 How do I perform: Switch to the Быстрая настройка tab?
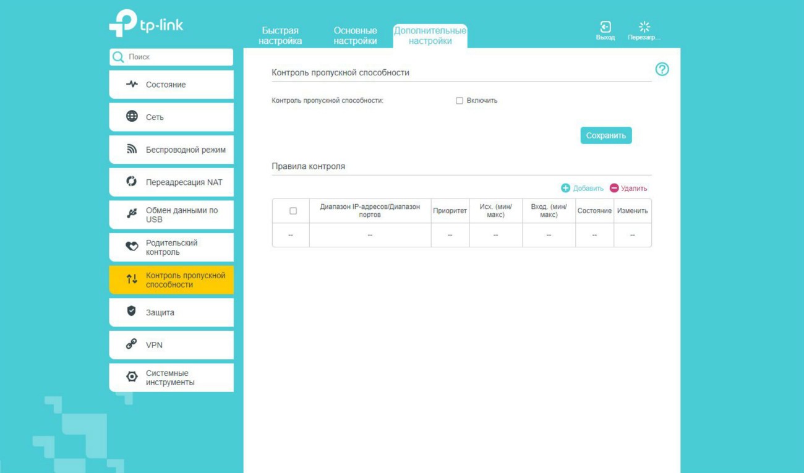280,36
